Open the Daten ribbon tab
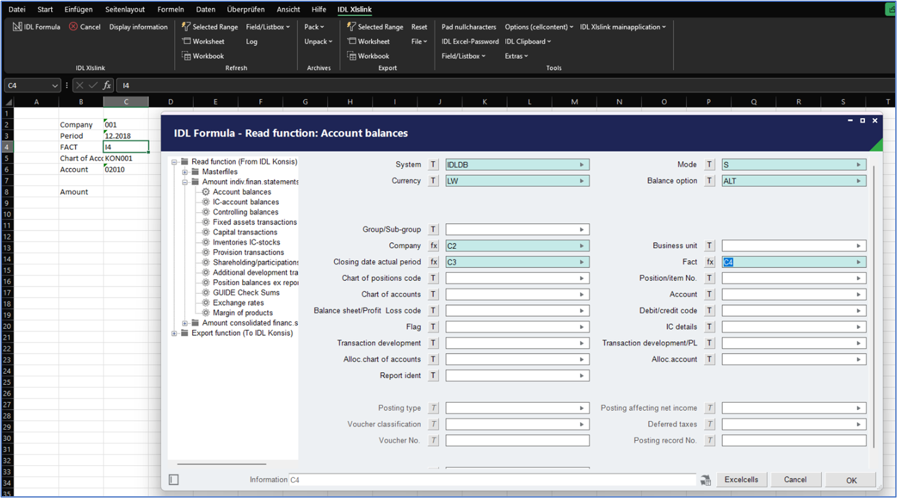This screenshot has width=897, height=498. 206,9
